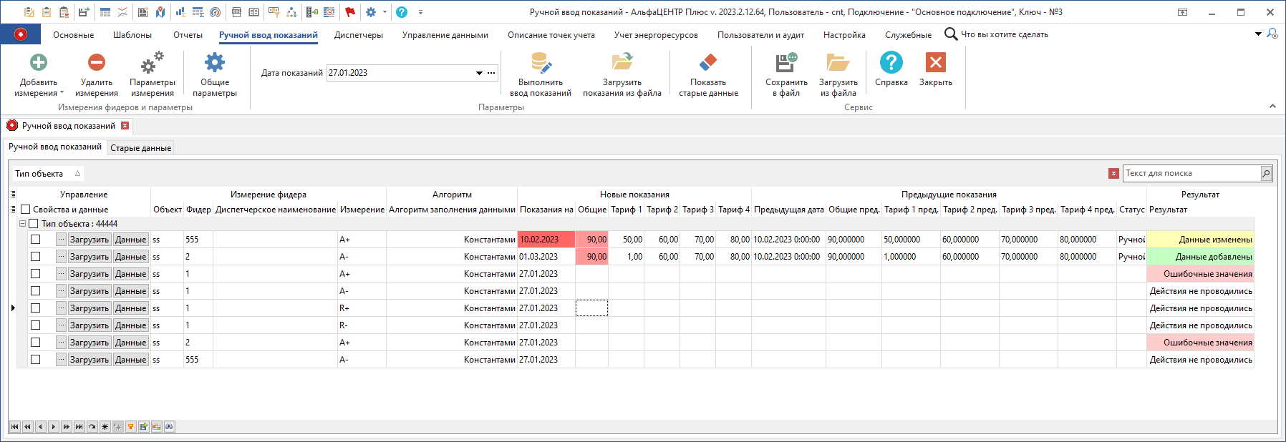This screenshot has width=1286, height=442.
Task: Open the Диспетчеры ribbon tab
Action: click(358, 35)
